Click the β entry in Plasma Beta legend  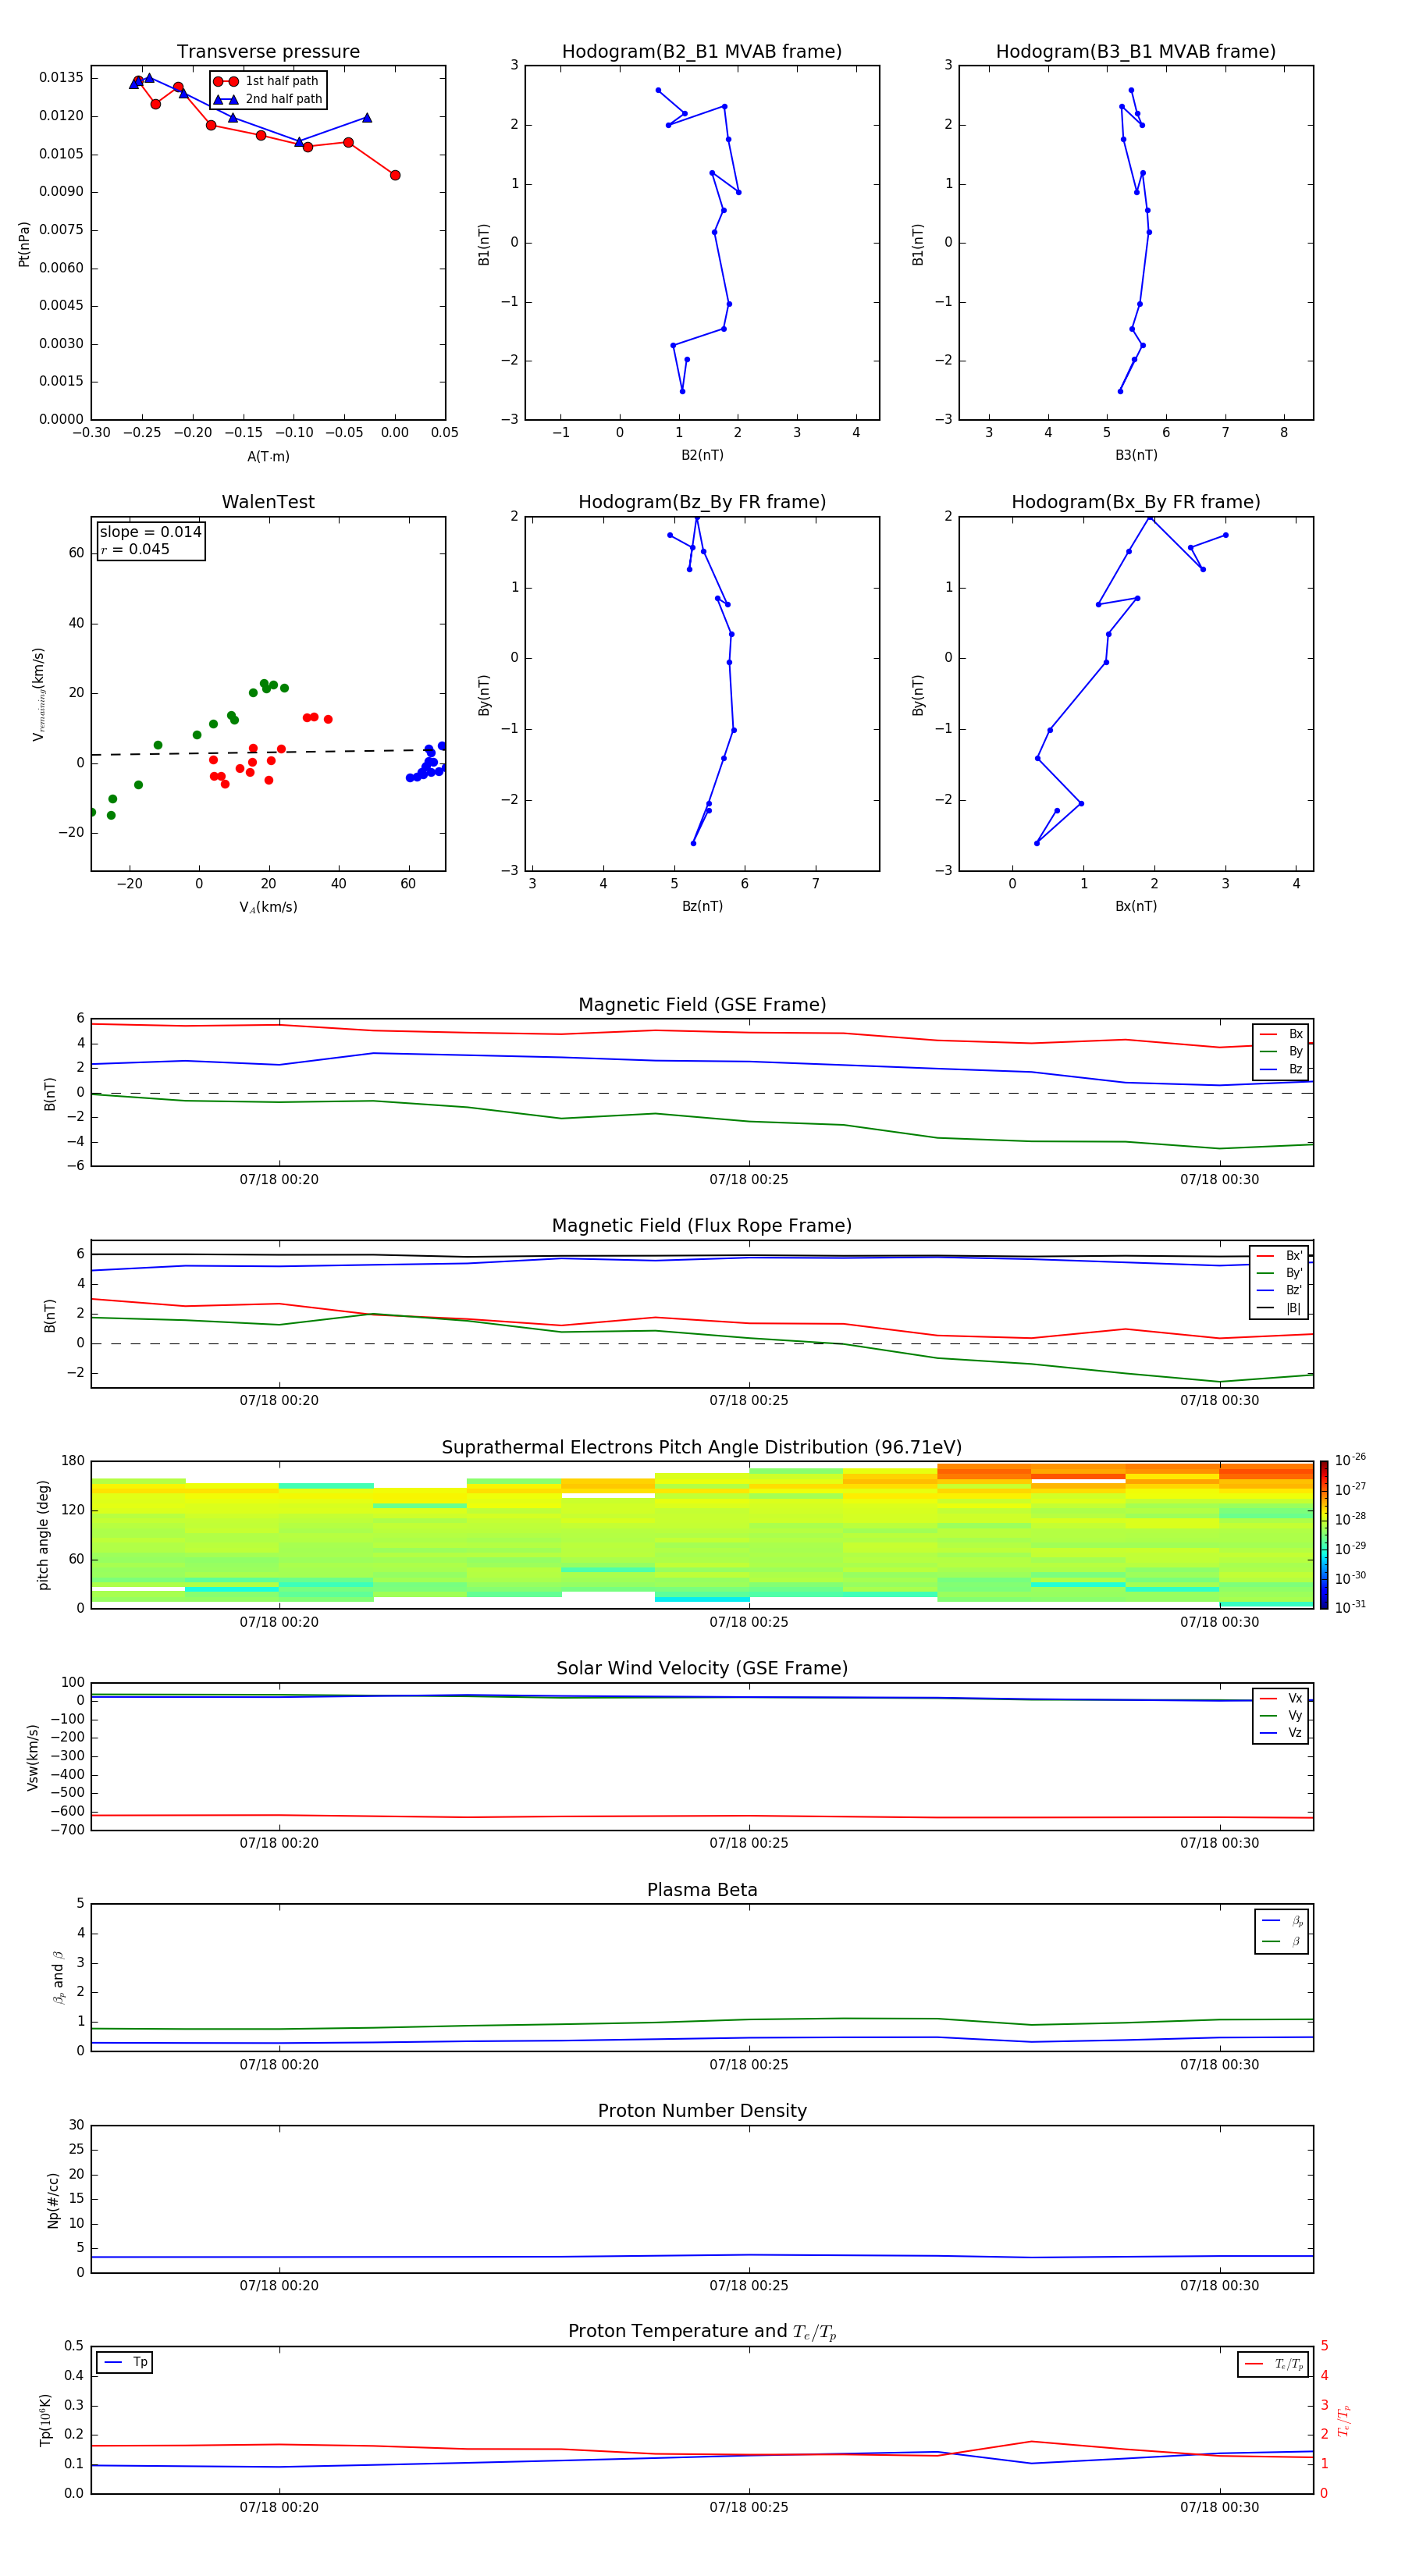(x=1282, y=1941)
